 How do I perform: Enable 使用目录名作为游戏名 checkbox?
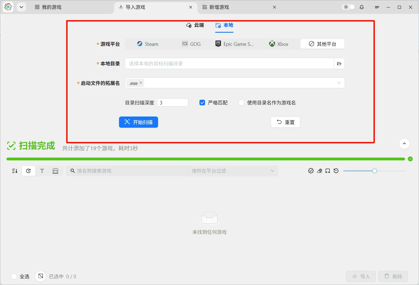pos(241,103)
